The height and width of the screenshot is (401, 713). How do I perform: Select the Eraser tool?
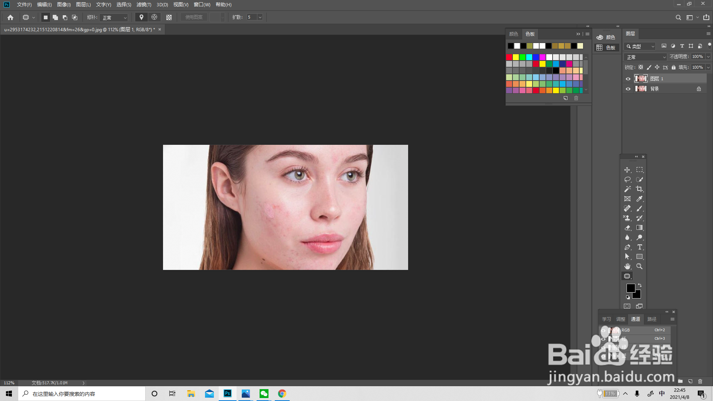pyautogui.click(x=627, y=228)
